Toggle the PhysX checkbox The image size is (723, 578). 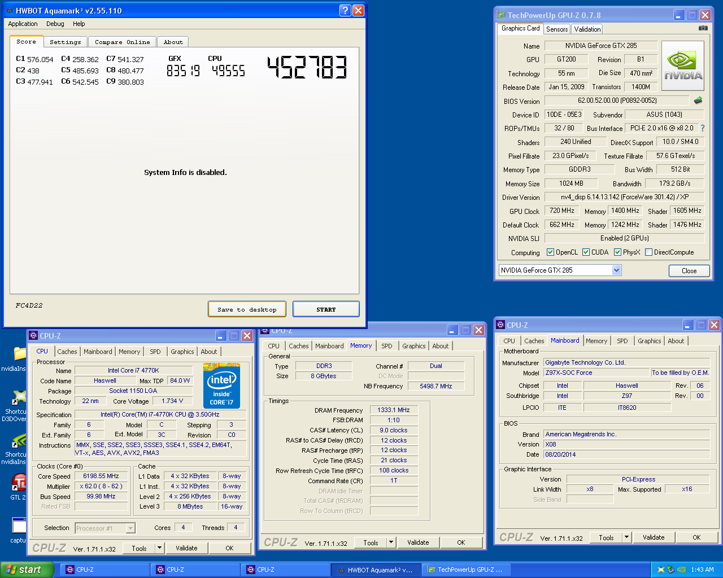pyautogui.click(x=617, y=252)
